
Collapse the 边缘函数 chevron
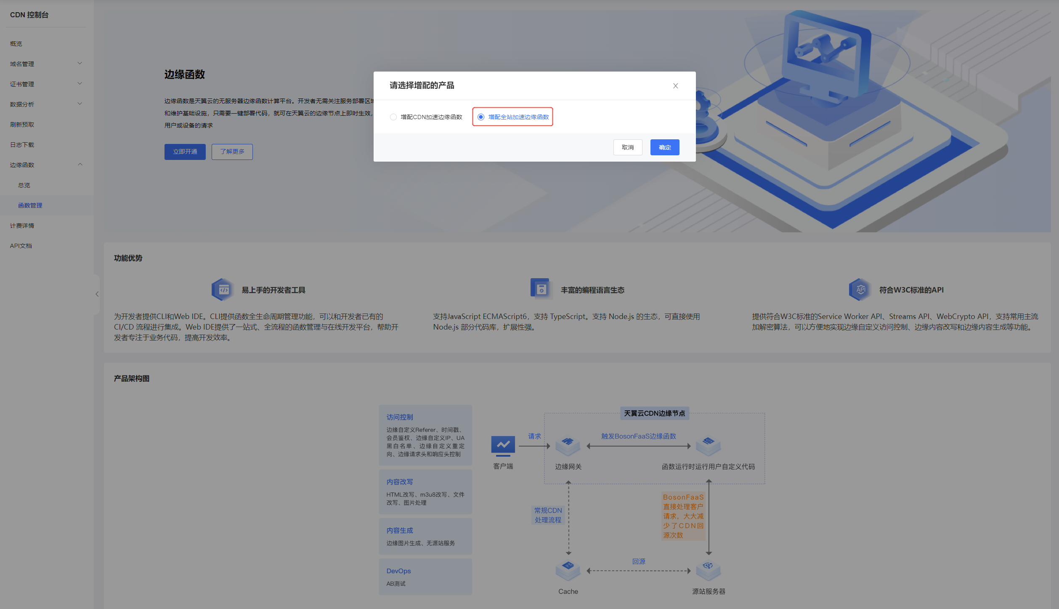pyautogui.click(x=80, y=165)
